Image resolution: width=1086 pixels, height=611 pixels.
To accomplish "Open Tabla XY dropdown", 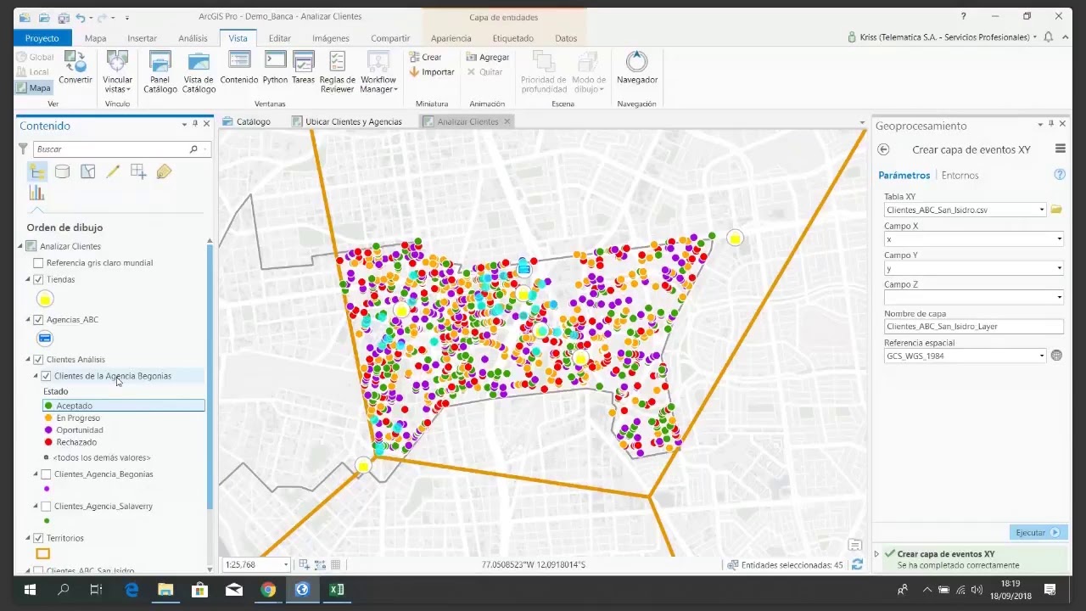I will (1042, 210).
